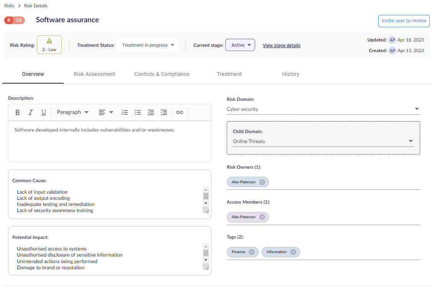This screenshot has height=288, width=434.
Task: Open the View stage details link
Action: pos(281,46)
